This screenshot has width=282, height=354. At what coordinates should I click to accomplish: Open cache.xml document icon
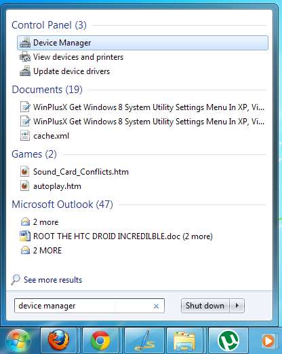[x=25, y=136]
